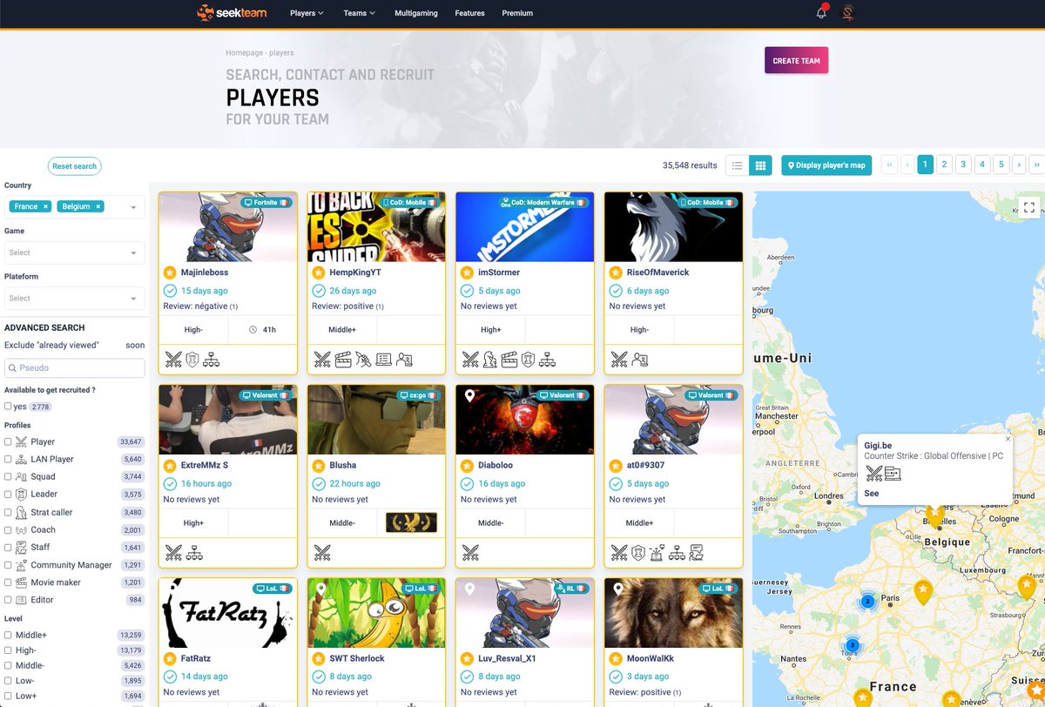Click the Luv_Resval_X1 player name
1045x707 pixels.
coord(507,658)
